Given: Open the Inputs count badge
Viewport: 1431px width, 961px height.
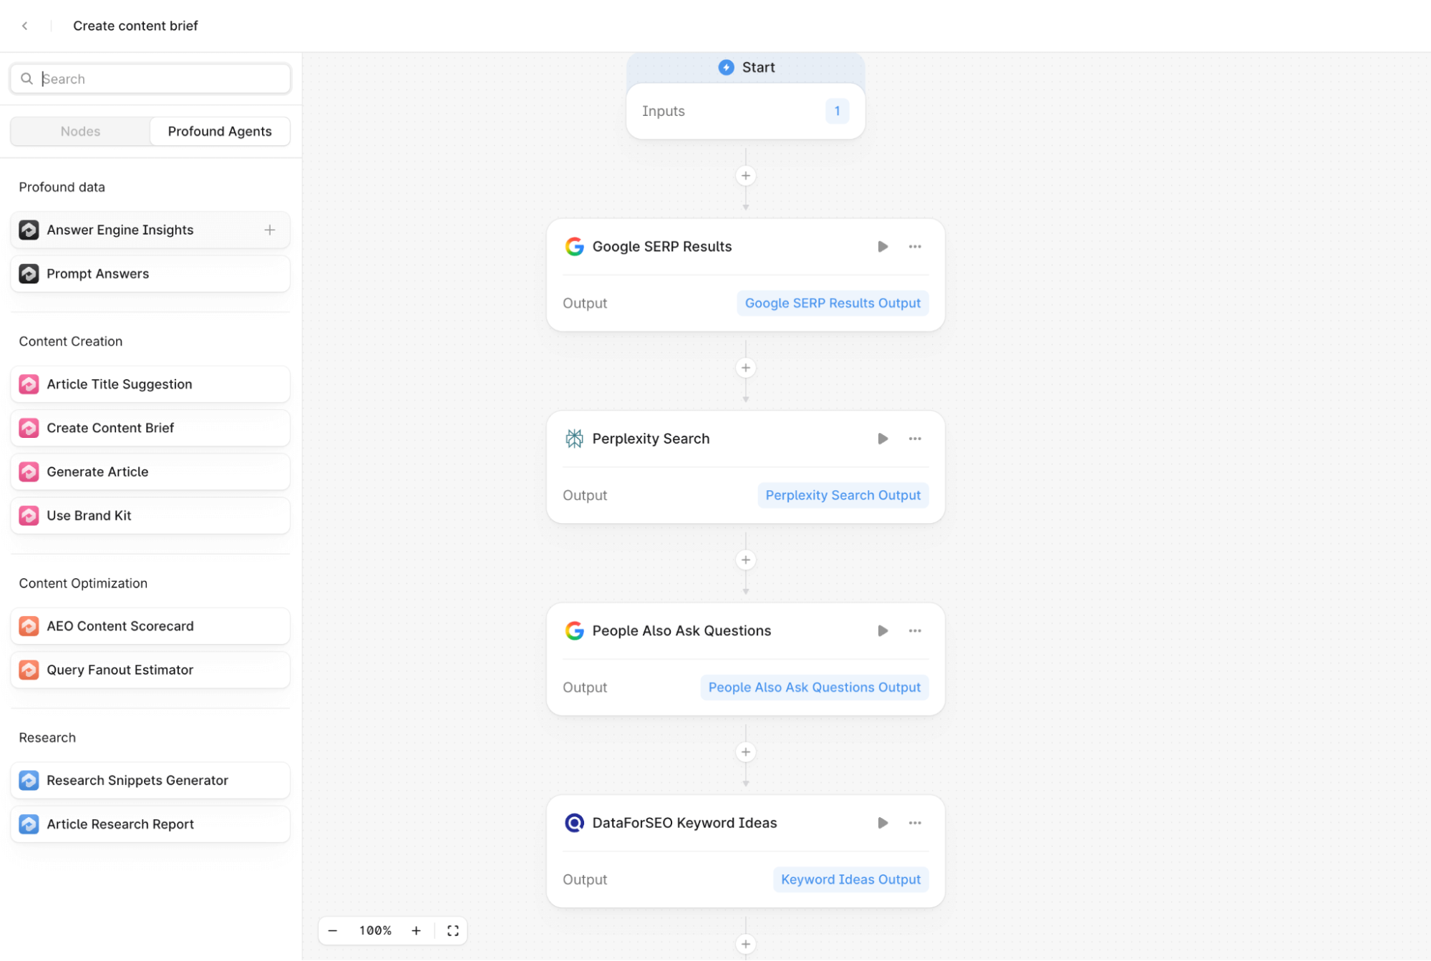Looking at the screenshot, I should point(837,111).
